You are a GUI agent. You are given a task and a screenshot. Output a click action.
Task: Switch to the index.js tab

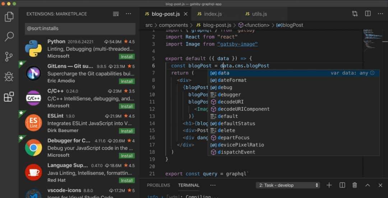pos(213,14)
